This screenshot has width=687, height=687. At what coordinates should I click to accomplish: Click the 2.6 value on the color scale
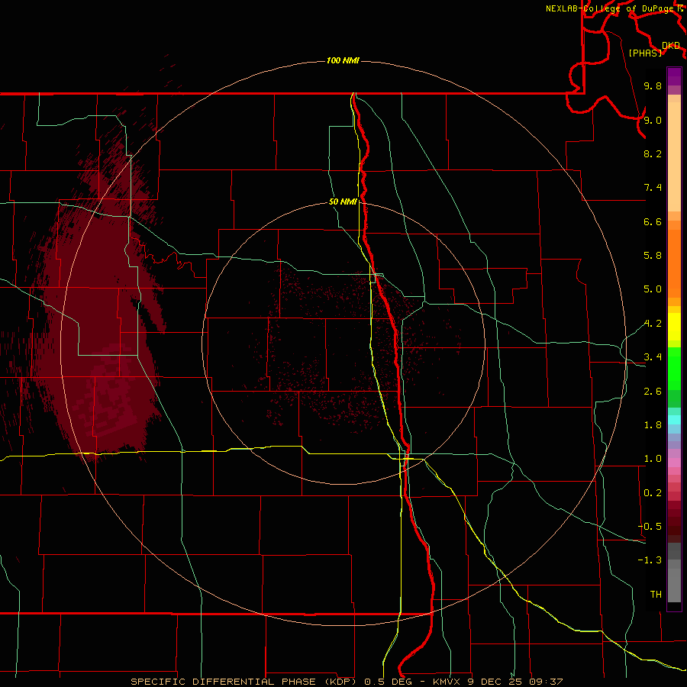653,392
